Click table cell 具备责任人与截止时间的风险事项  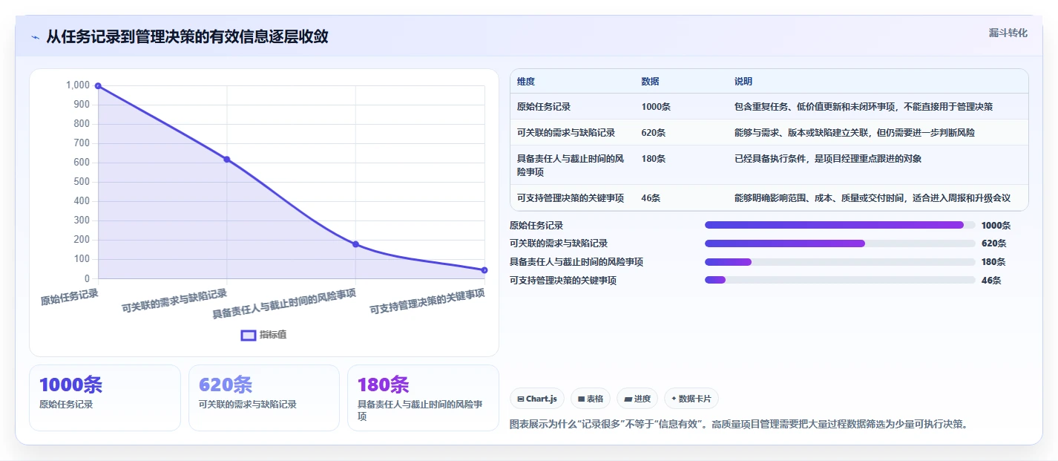coord(571,165)
